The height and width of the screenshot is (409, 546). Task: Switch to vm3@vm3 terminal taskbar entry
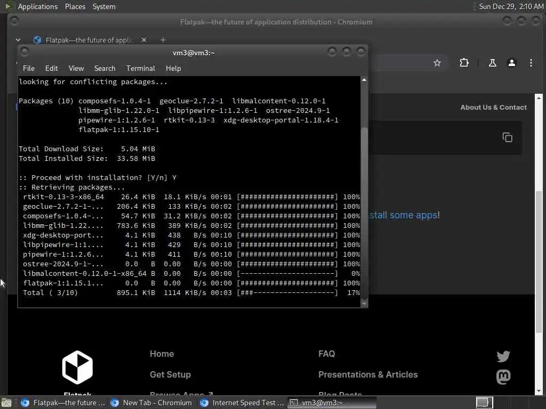[332, 403]
